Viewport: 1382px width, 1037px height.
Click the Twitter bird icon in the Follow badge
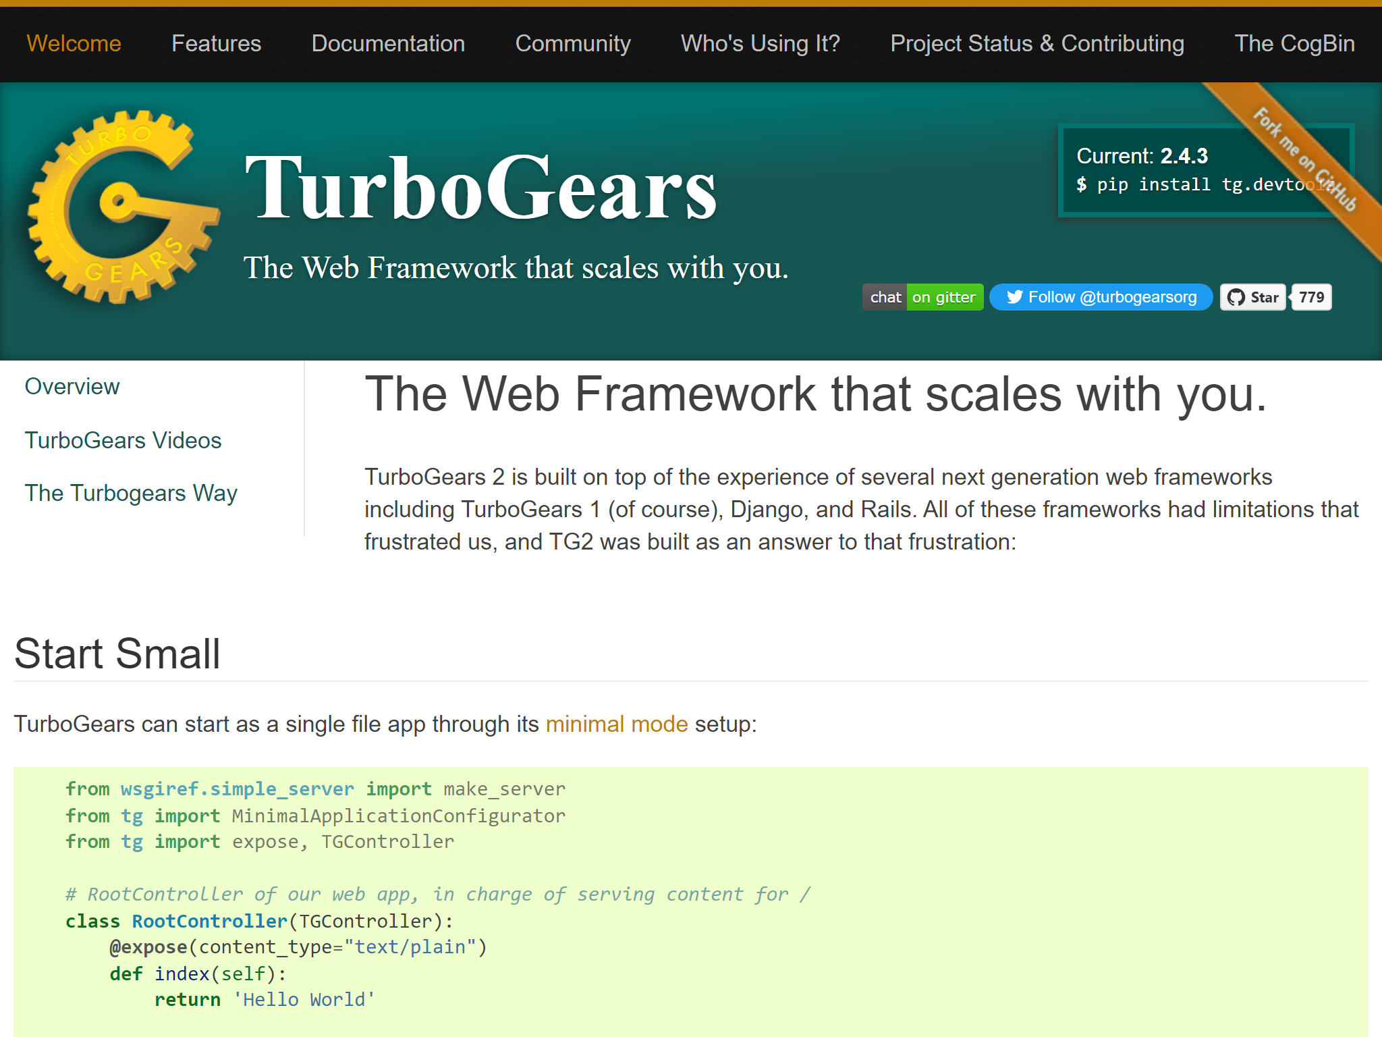click(1014, 297)
